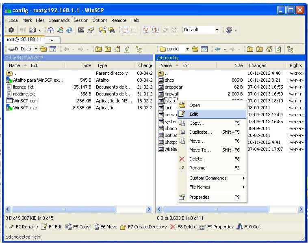Refresh the local panel directory listing
The image size is (308, 243).
coord(127,49)
